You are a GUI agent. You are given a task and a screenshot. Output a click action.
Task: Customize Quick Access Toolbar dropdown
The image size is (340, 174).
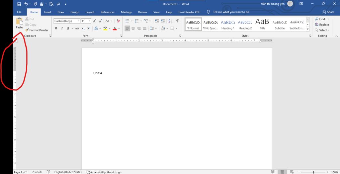point(66,4)
